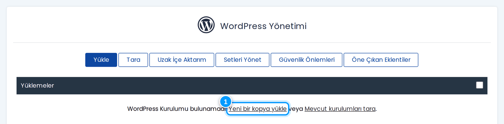Click the WordPress logo icon
504x124 pixels.
(x=206, y=25)
